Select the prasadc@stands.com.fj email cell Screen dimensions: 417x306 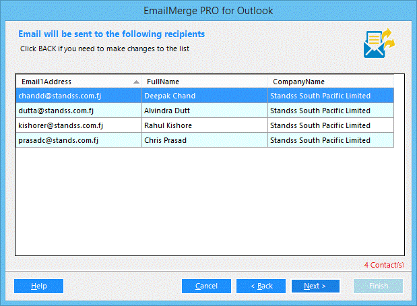pyautogui.click(x=79, y=140)
